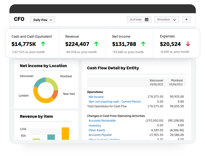Click the +49,934 vs. prior month text

click(81, 52)
